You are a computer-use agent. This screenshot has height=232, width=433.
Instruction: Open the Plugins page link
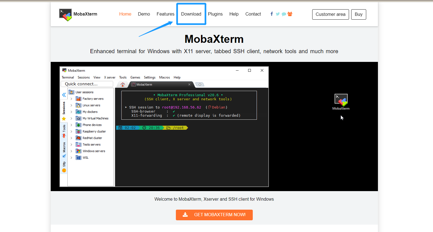(x=215, y=14)
